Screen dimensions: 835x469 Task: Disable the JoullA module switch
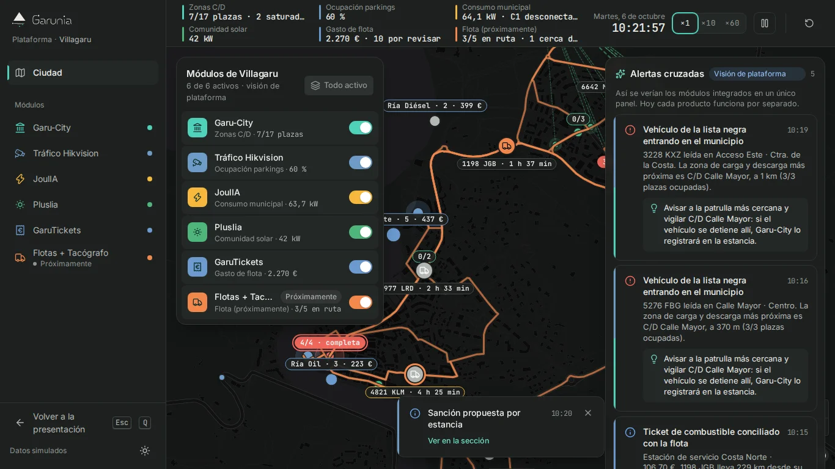coord(361,197)
